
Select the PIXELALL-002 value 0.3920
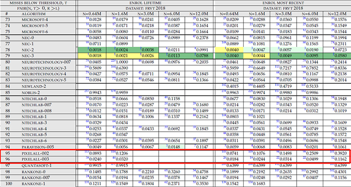tap(338, 153)
